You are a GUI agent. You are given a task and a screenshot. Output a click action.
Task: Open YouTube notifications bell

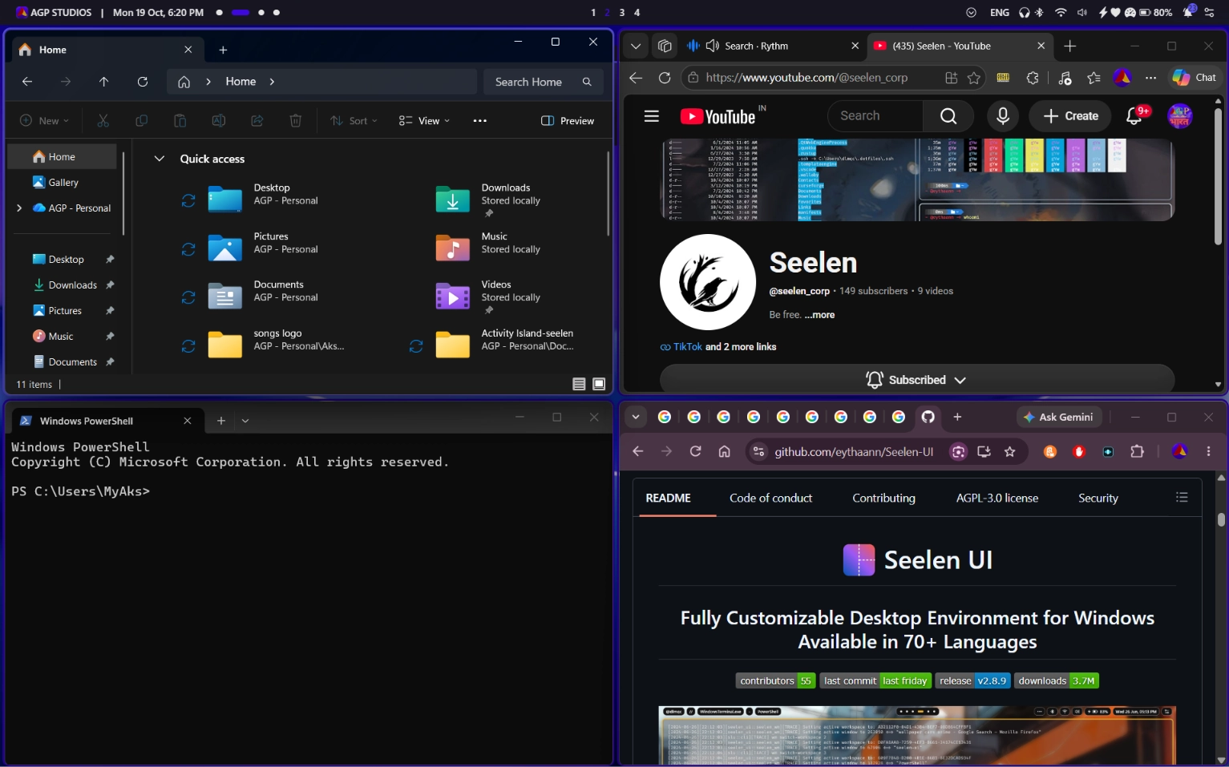pos(1134,116)
